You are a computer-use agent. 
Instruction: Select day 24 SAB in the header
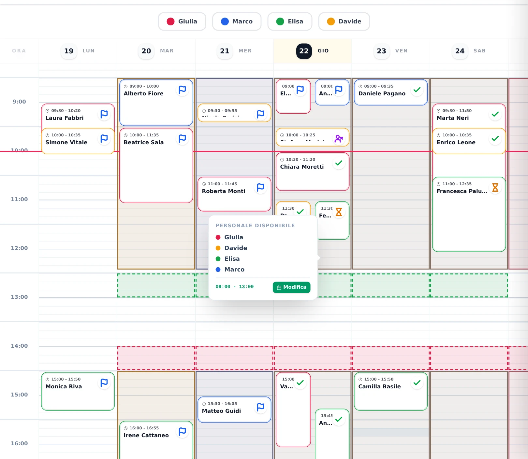click(469, 51)
